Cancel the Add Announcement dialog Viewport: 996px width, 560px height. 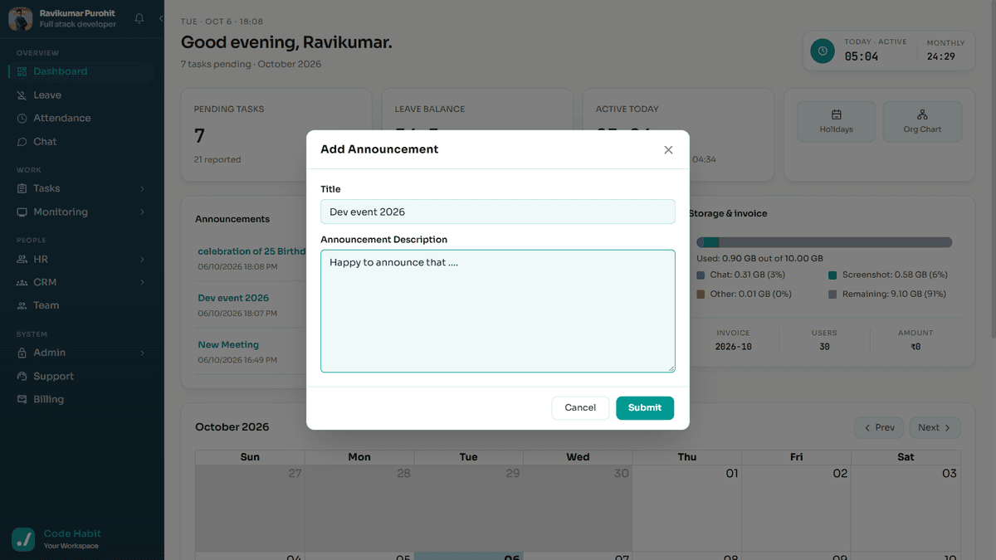[580, 408]
